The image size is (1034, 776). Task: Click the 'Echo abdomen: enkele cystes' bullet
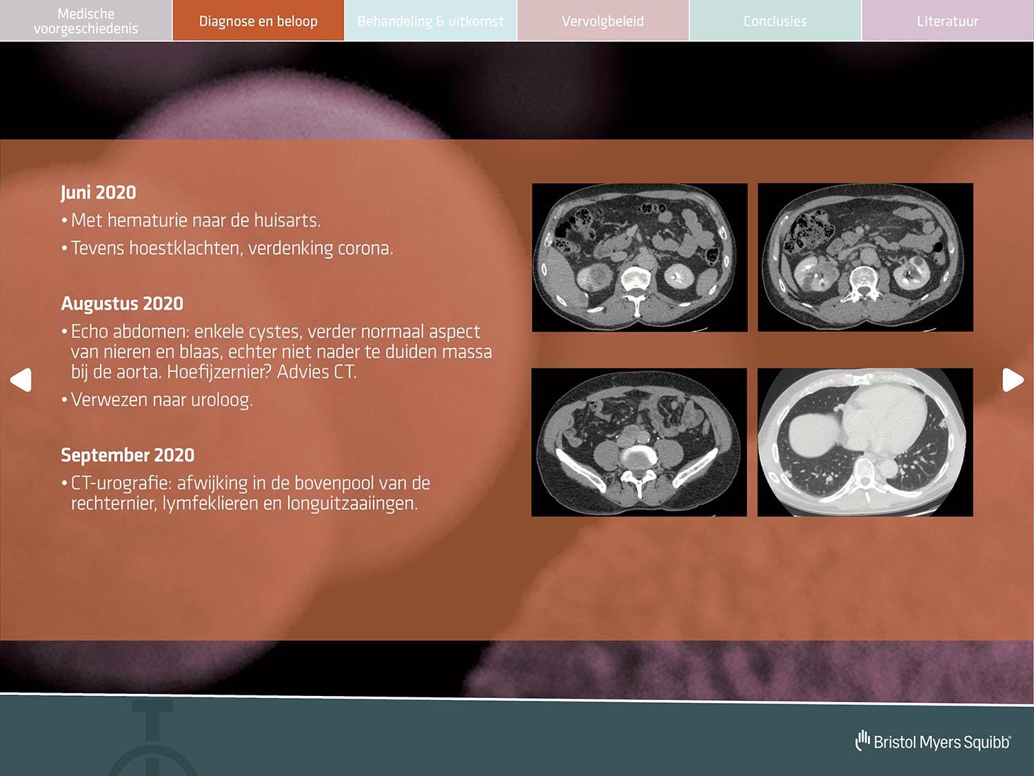click(276, 352)
